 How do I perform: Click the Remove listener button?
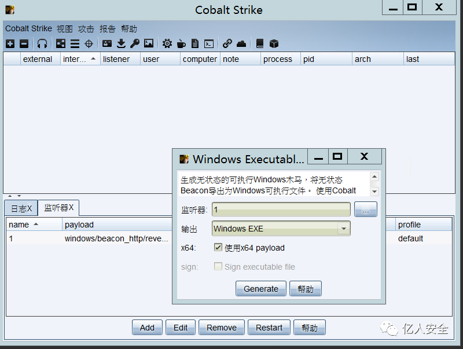click(x=222, y=328)
